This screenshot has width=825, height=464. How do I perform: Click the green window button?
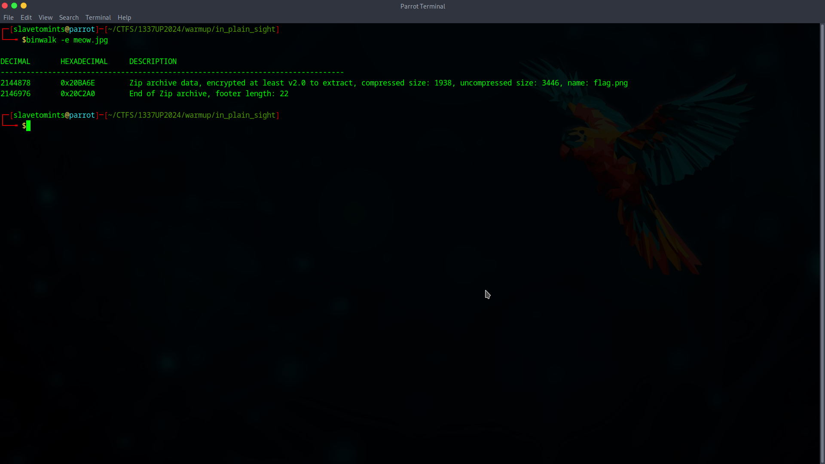click(x=14, y=6)
